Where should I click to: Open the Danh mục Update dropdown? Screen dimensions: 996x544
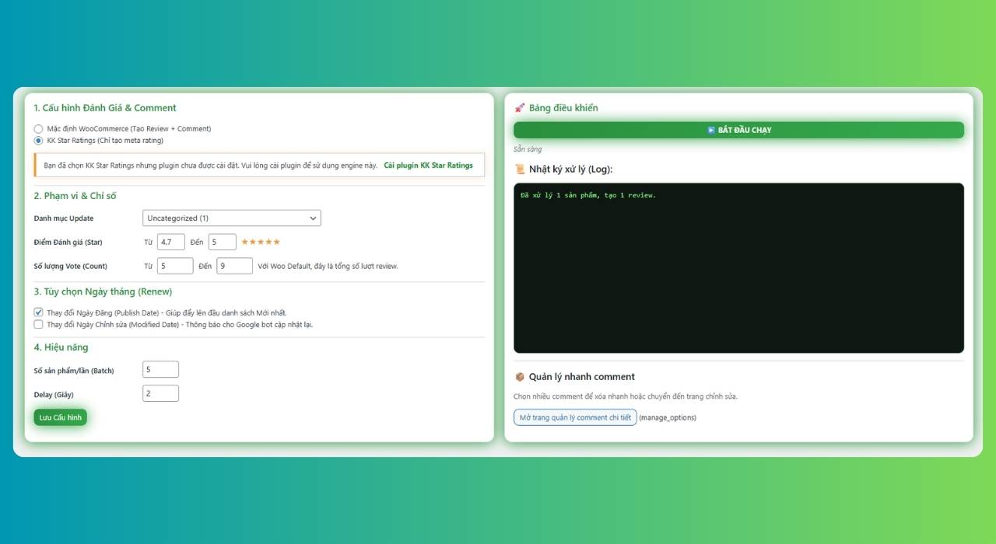tap(231, 218)
